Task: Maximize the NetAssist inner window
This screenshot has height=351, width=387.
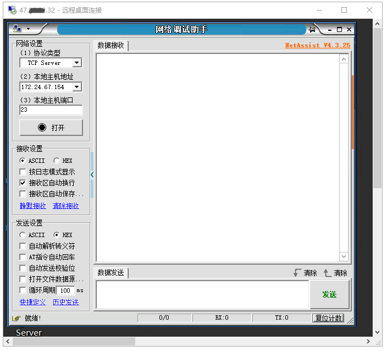Action: pos(339,29)
